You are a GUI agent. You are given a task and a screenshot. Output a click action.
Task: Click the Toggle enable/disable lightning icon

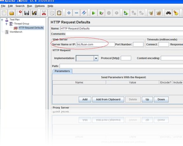(x=84, y=13)
